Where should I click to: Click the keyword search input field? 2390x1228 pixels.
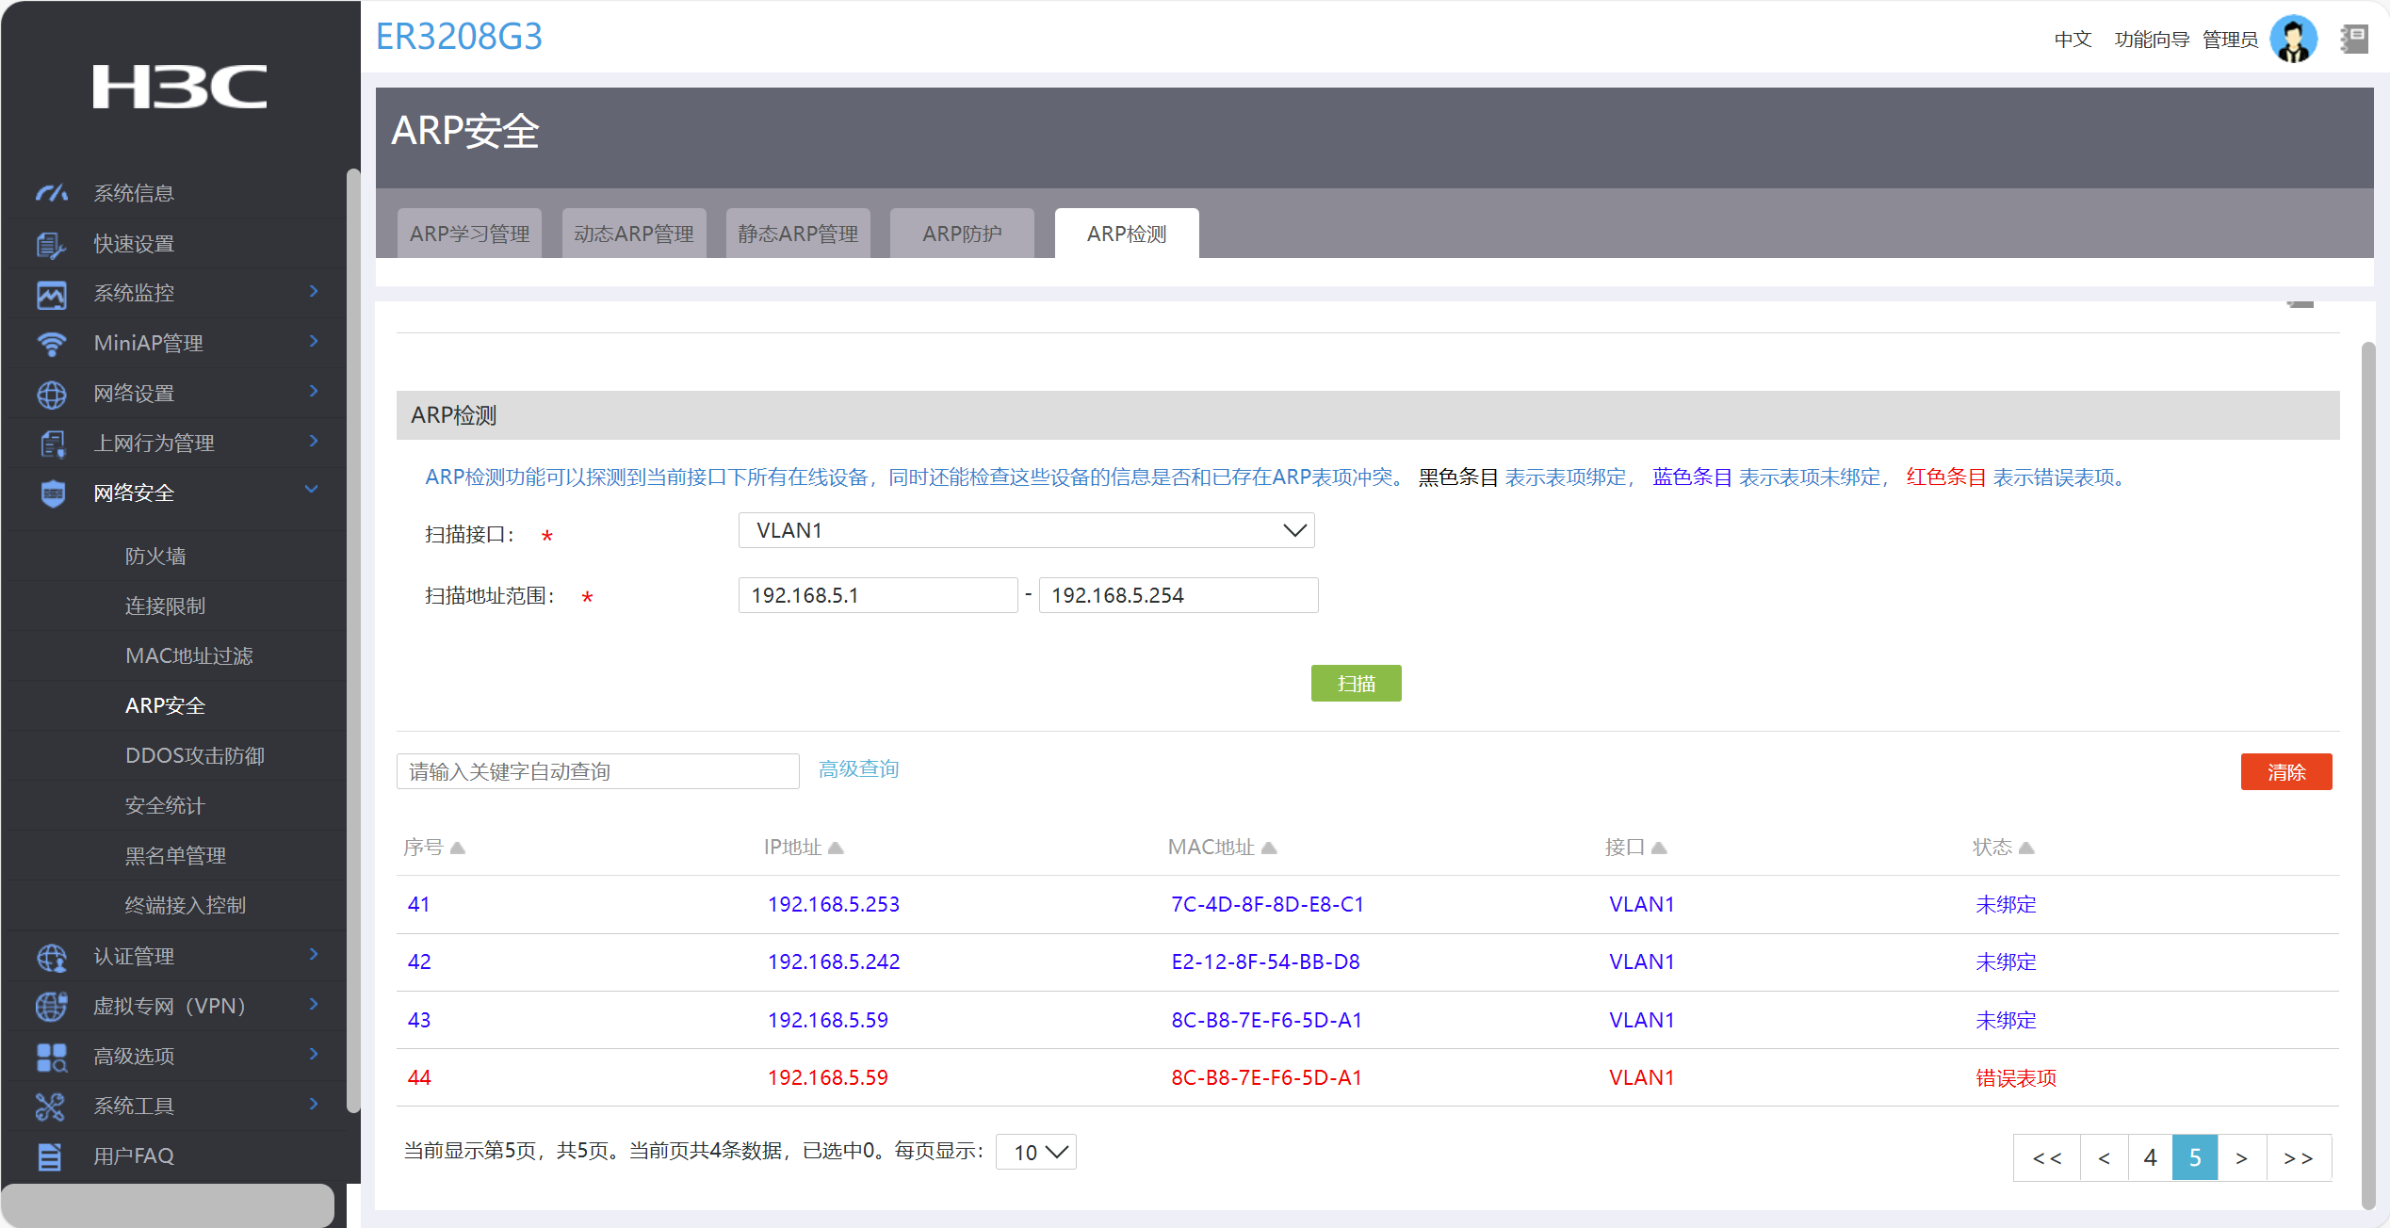point(597,771)
